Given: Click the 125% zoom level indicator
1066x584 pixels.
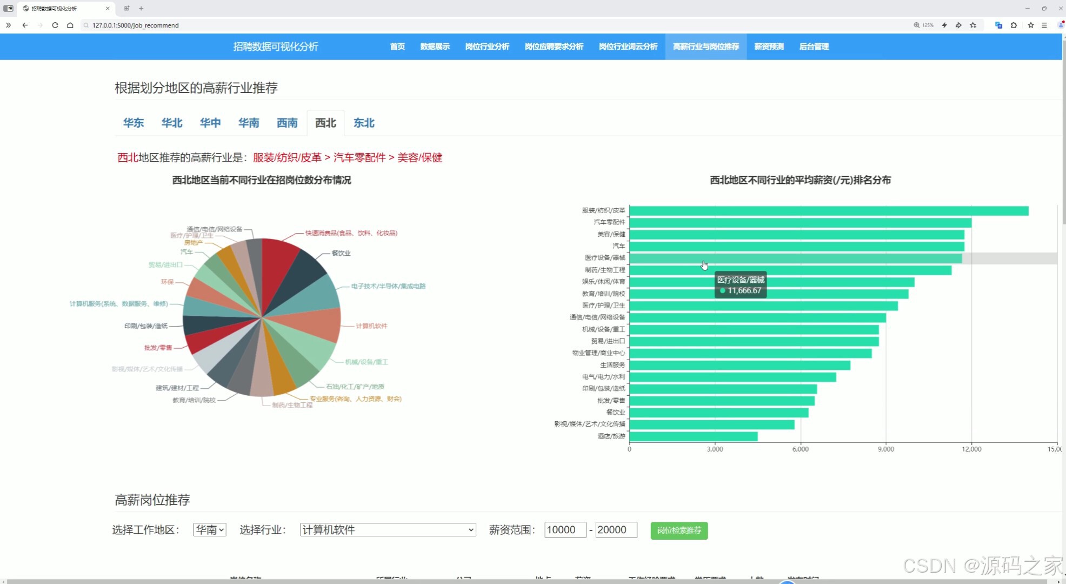Looking at the screenshot, I should [x=924, y=25].
